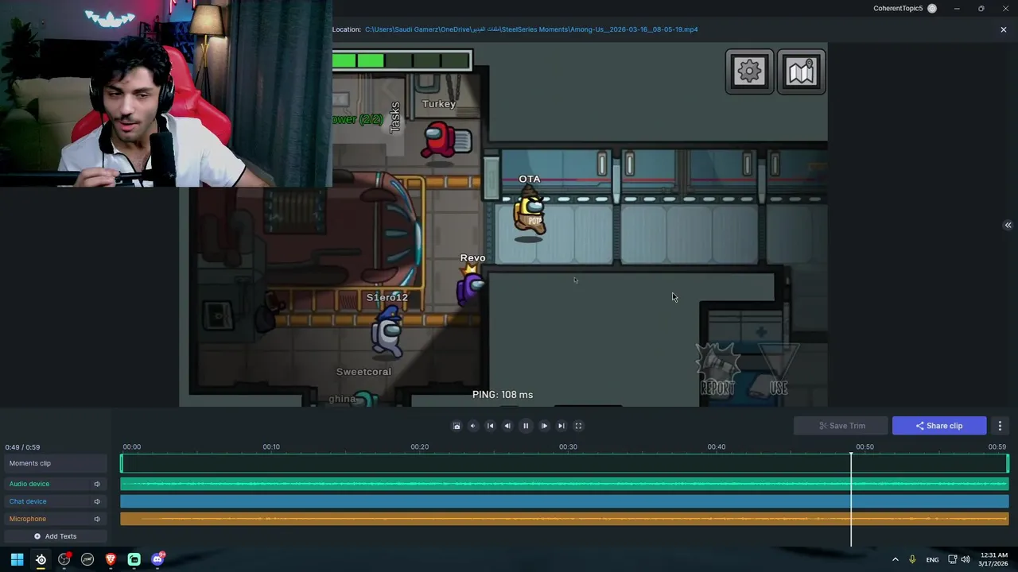The width and height of the screenshot is (1018, 572).
Task: Switch the ENG input language
Action: (932, 559)
